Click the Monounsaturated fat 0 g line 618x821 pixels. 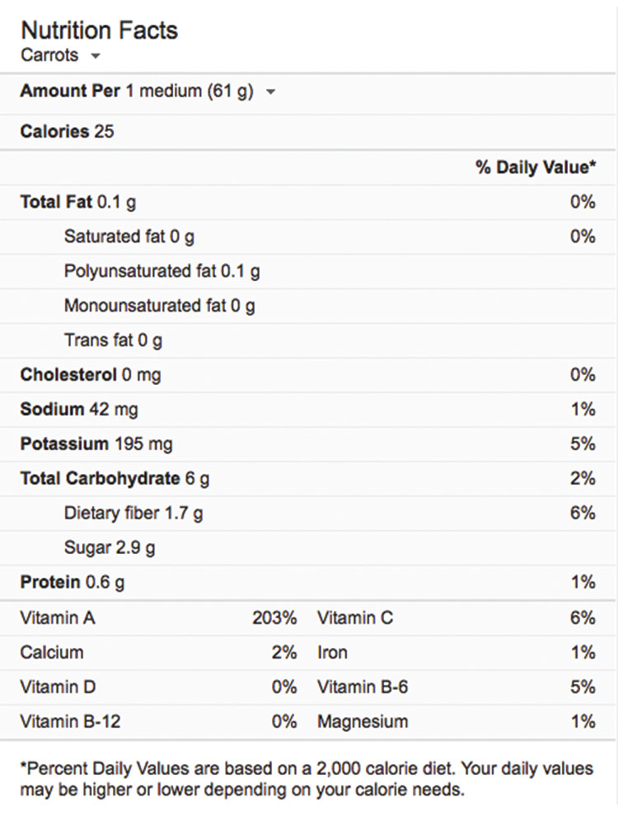159,306
